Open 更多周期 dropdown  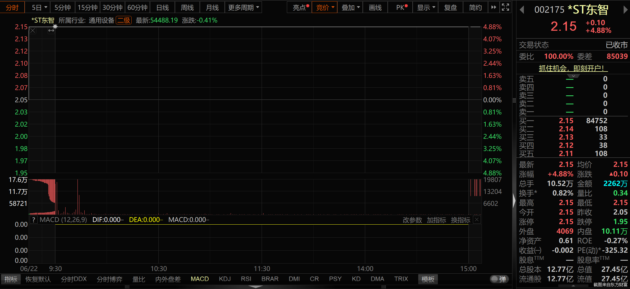[243, 7]
